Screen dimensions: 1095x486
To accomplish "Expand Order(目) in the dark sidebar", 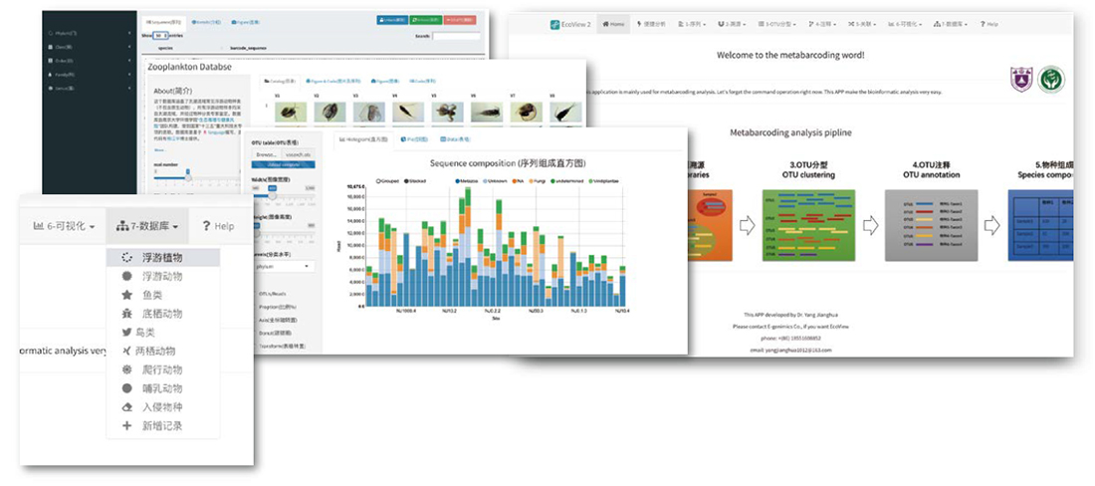I will pyautogui.click(x=89, y=61).
